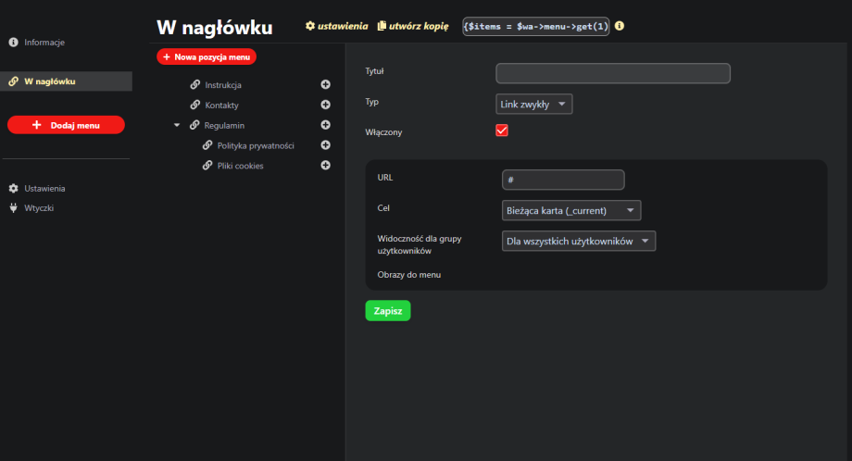This screenshot has height=461, width=852.
Task: Open user group visibility dropdown
Action: [579, 241]
